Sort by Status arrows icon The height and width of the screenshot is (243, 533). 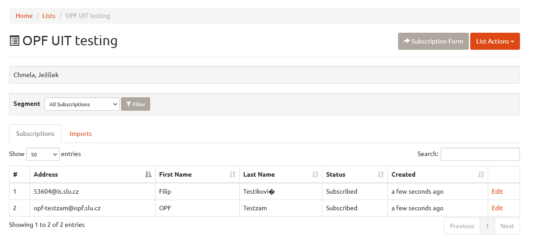pyautogui.click(x=381, y=174)
